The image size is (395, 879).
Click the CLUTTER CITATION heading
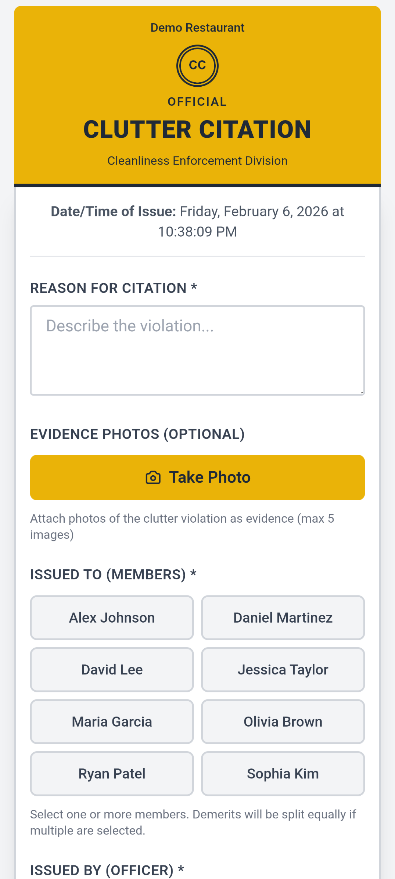click(197, 130)
